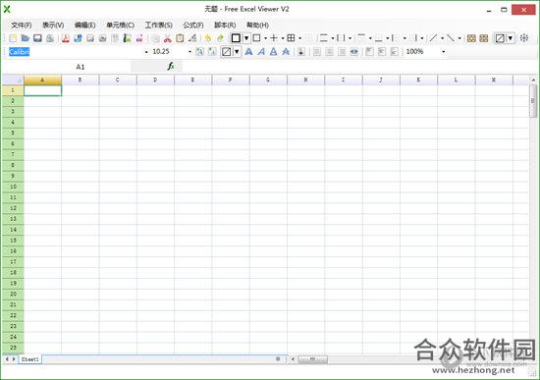The width and height of the screenshot is (540, 380).
Task: Apply diagonal up border line
Action: 433,38
